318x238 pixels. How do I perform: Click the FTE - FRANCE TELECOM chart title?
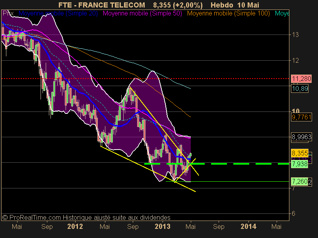[x=102, y=5]
